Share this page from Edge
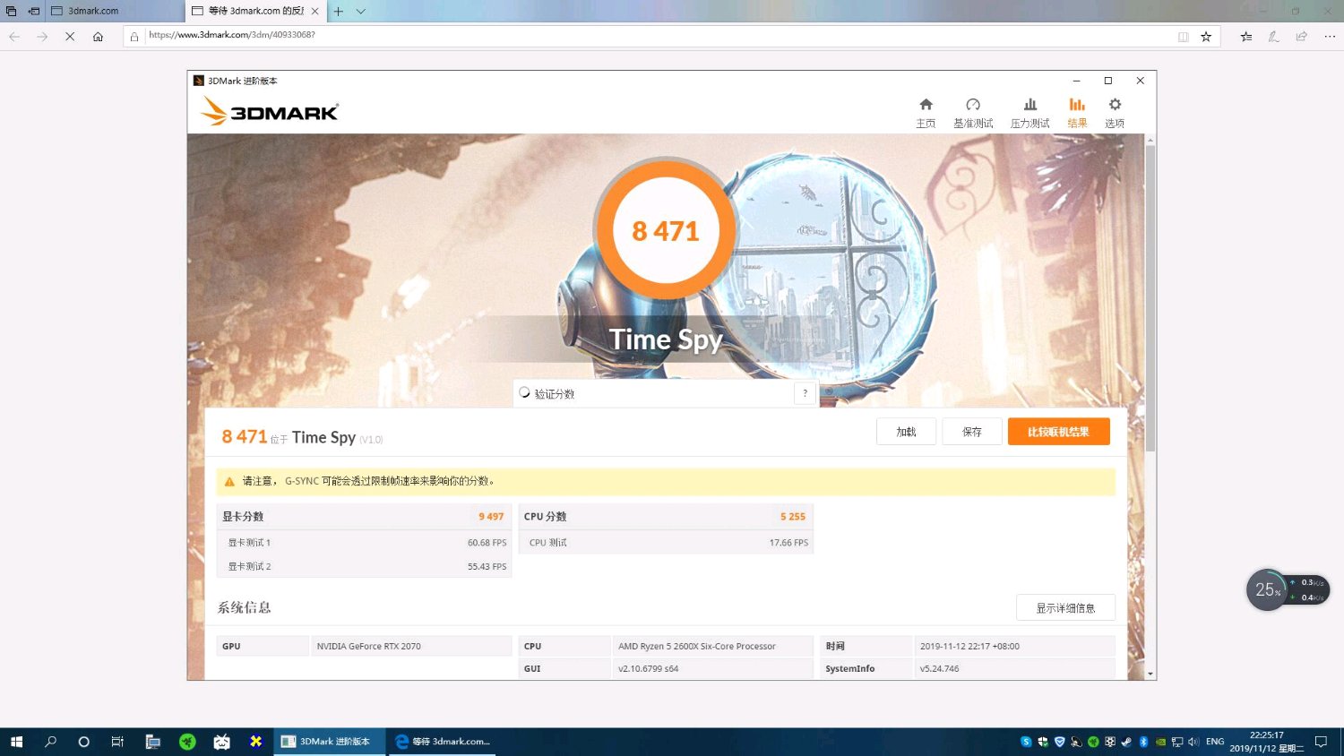 pos(1301,37)
